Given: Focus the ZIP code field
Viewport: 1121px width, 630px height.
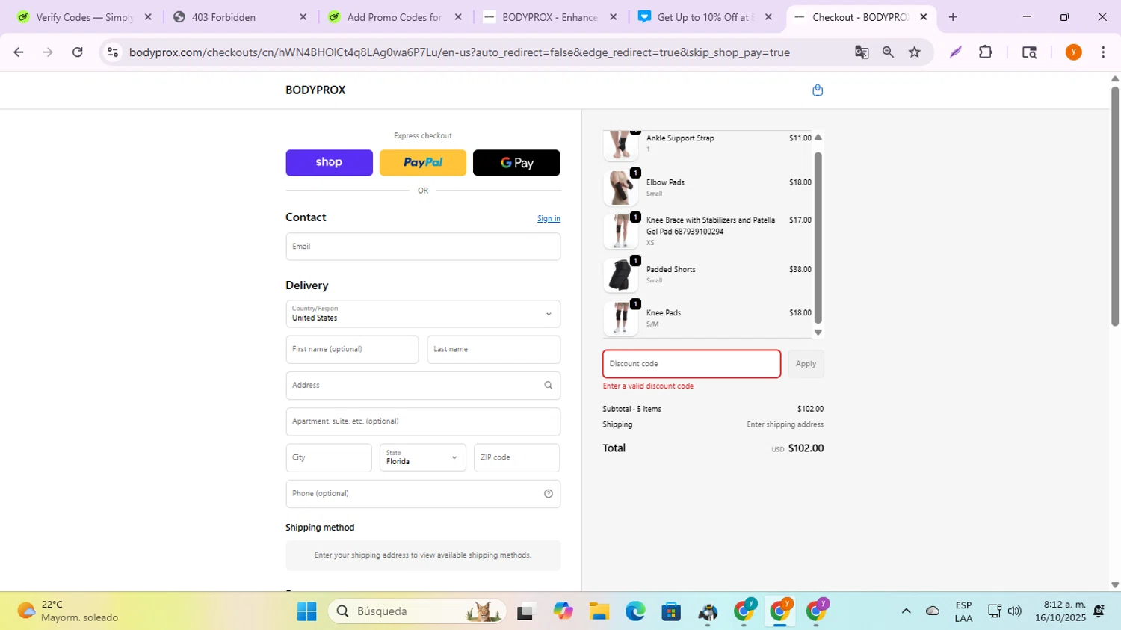Looking at the screenshot, I should tap(516, 457).
